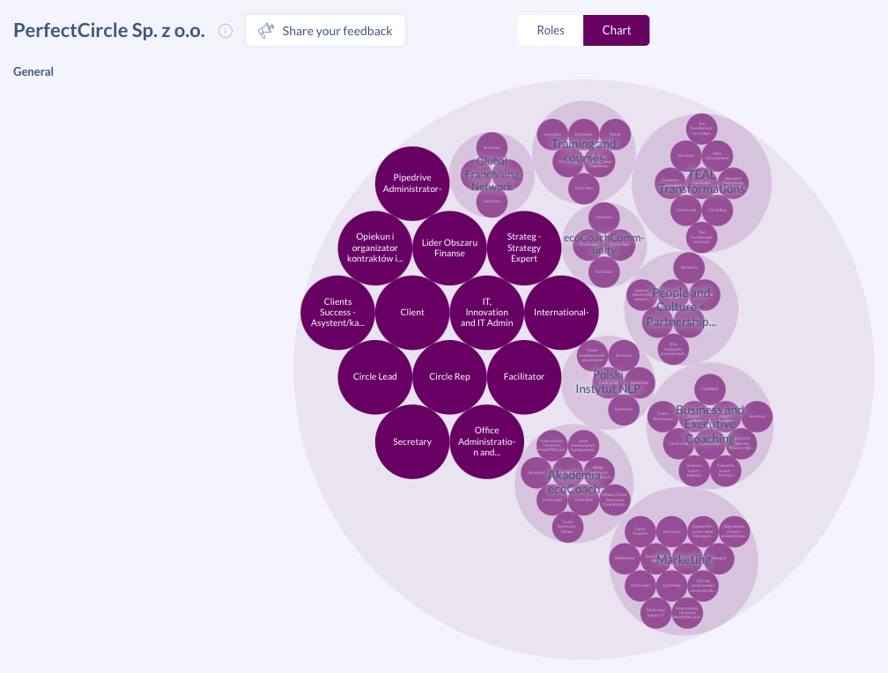Switch to the Roles tab

551,30
